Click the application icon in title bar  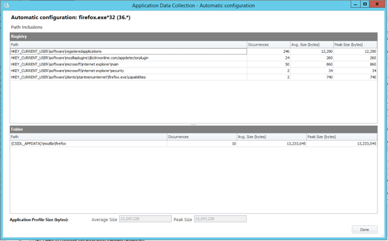click(6, 5)
